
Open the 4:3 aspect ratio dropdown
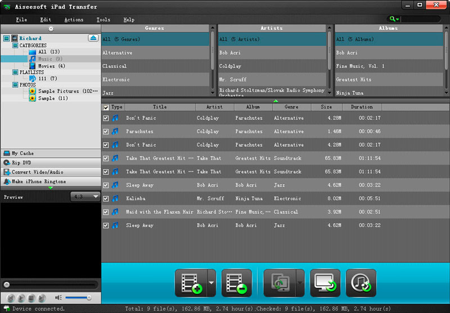coord(85,197)
